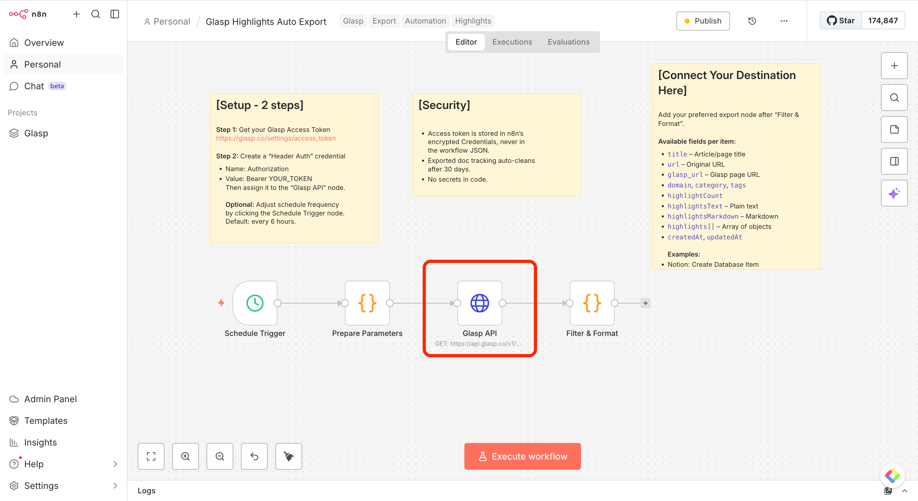918x501 pixels.
Task: Open the three-dot workflow options menu
Action: pos(784,21)
